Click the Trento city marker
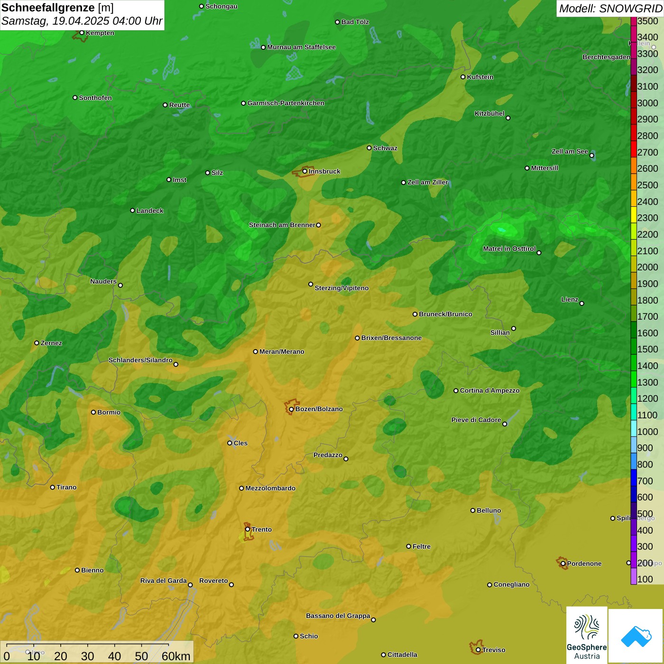Image resolution: width=664 pixels, height=664 pixels. pos(248,529)
